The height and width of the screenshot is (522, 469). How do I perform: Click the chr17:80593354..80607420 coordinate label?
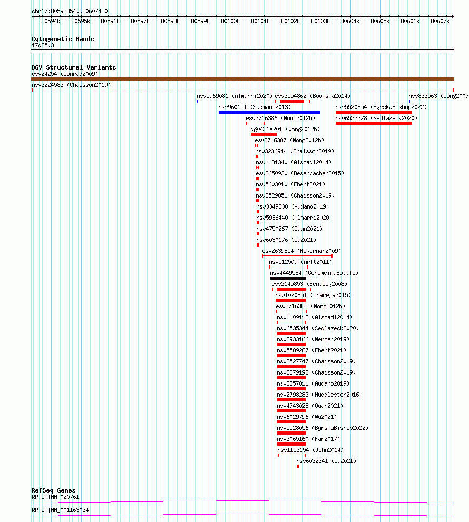[70, 11]
